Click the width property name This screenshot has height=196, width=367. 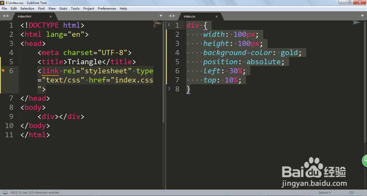[214, 34]
